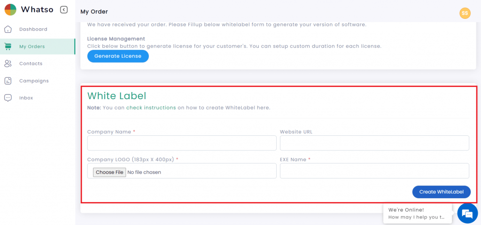Focus the EXE Name input field

374,171
